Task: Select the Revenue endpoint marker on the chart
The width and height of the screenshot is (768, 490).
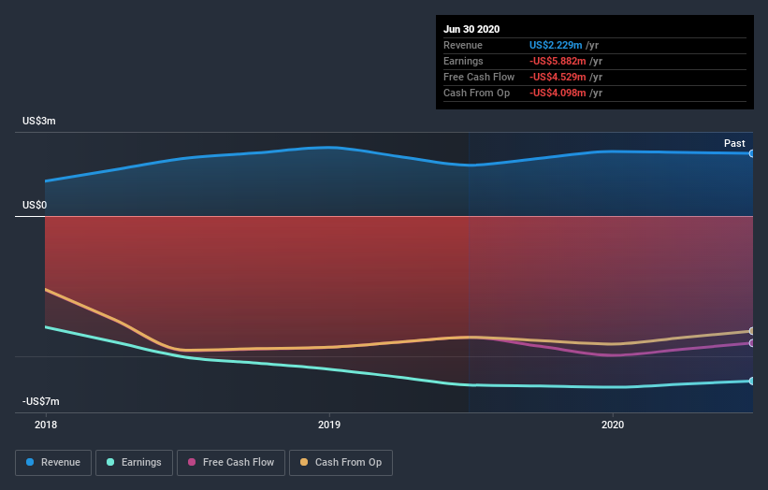Action: (x=751, y=153)
